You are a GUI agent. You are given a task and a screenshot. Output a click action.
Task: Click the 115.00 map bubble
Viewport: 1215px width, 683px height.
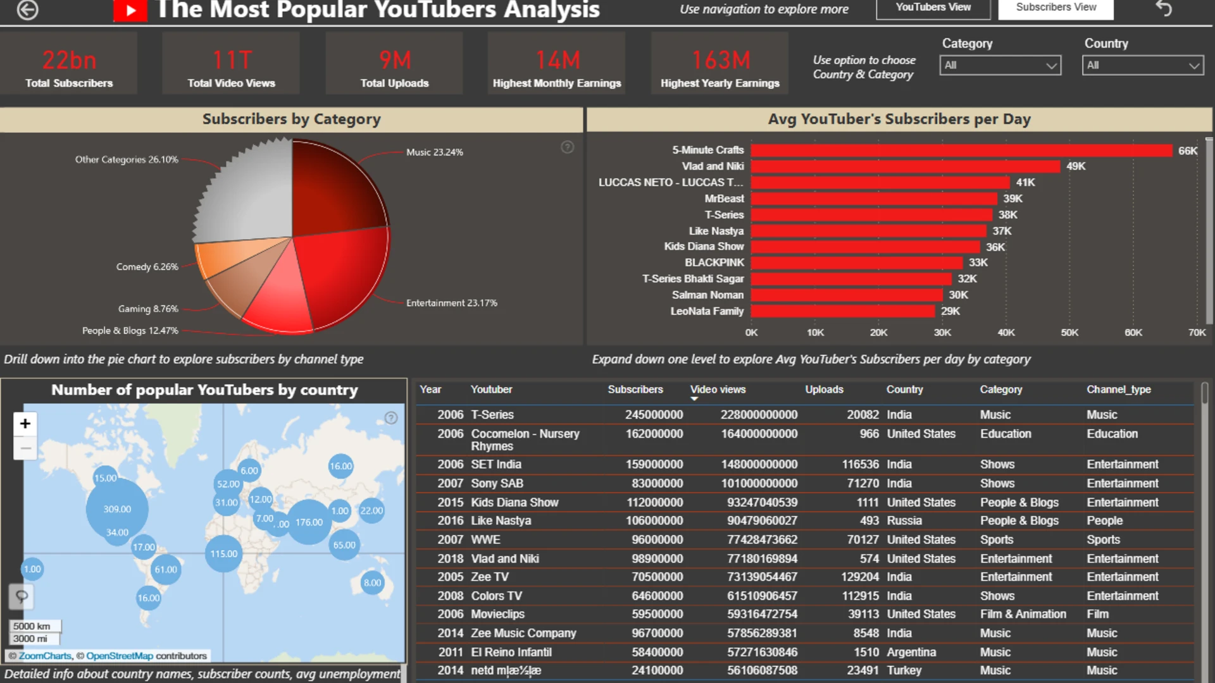pos(224,553)
